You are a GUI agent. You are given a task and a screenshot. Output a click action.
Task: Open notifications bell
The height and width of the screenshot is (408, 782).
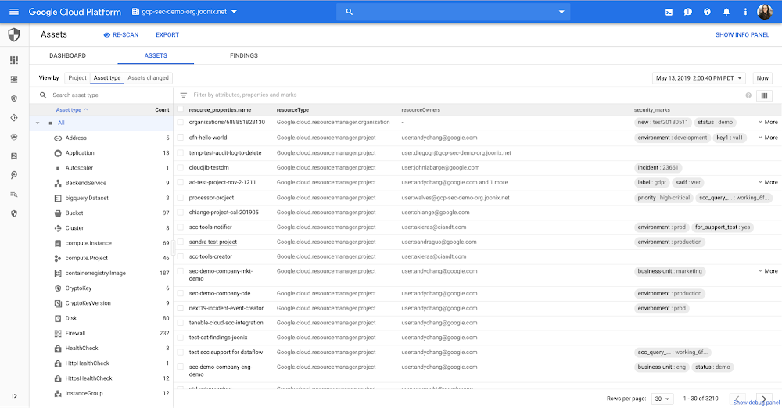pyautogui.click(x=726, y=12)
